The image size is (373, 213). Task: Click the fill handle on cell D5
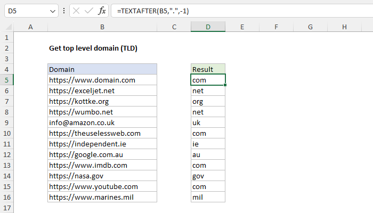225,85
